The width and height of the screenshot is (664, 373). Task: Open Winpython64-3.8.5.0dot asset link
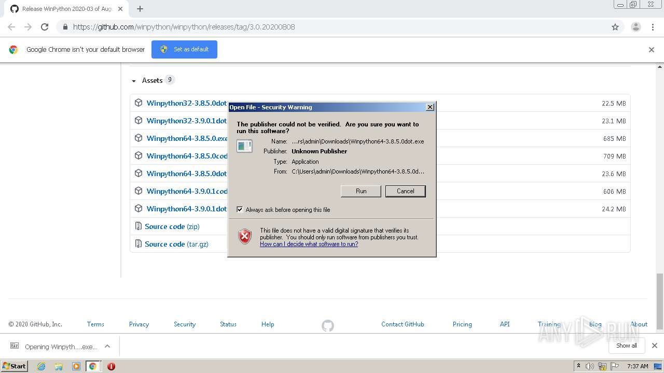point(187,174)
